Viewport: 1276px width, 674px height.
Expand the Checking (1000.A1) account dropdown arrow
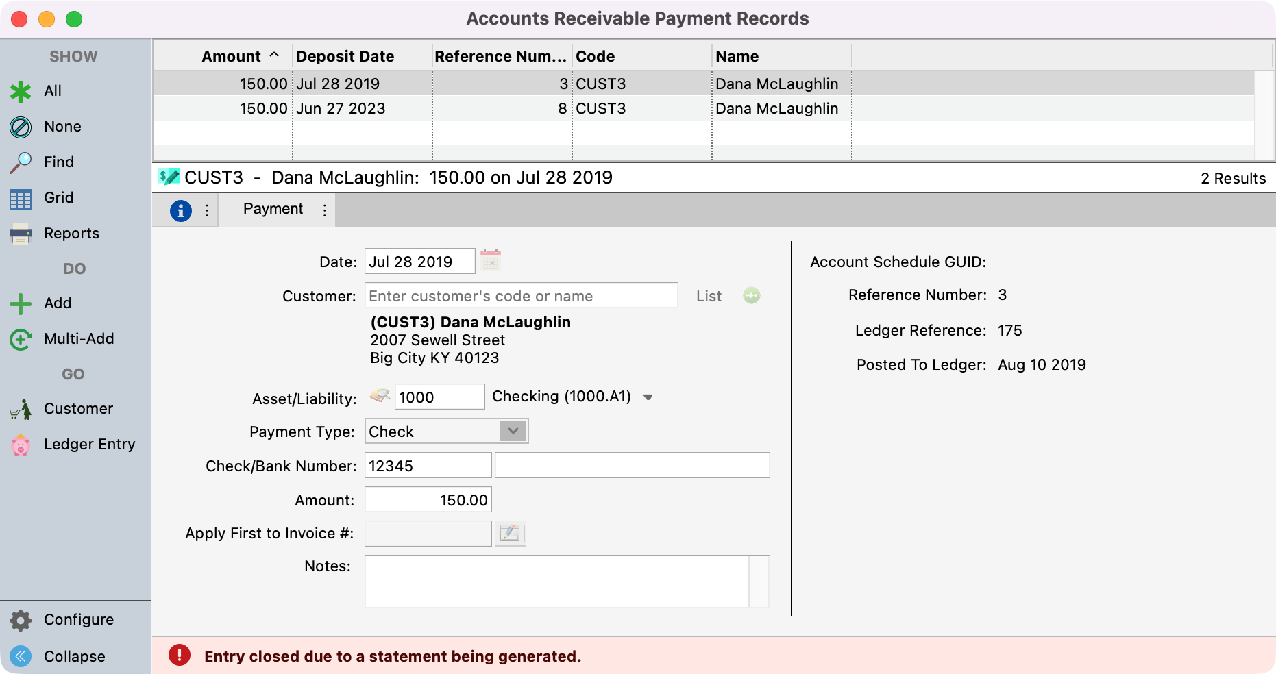point(648,397)
